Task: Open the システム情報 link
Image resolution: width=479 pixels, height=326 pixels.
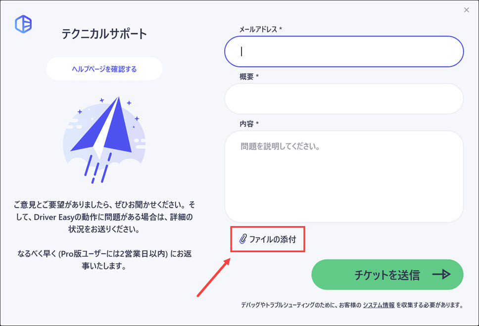Action: 379,305
